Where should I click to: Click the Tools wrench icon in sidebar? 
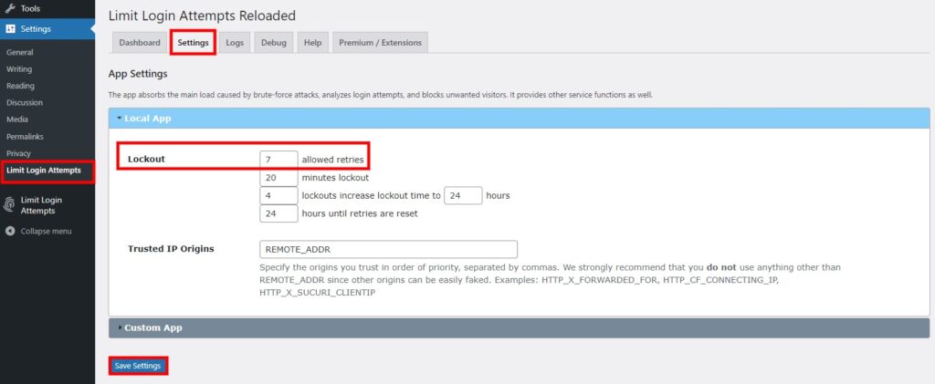10,8
